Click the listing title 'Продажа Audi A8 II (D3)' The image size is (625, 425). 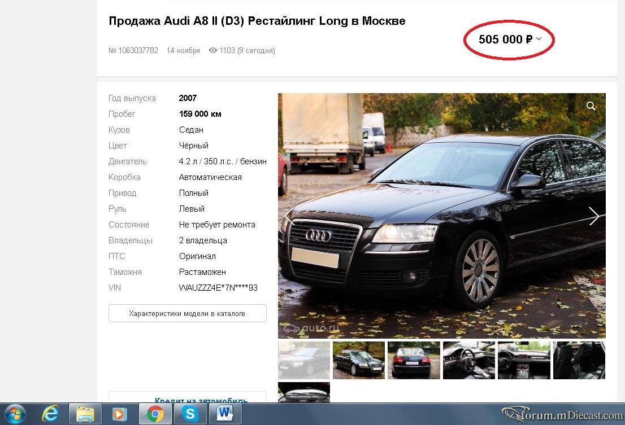[176, 21]
